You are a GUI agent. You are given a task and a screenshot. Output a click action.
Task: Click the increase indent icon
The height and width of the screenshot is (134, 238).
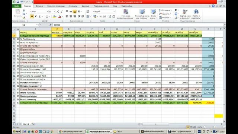pos(83,16)
